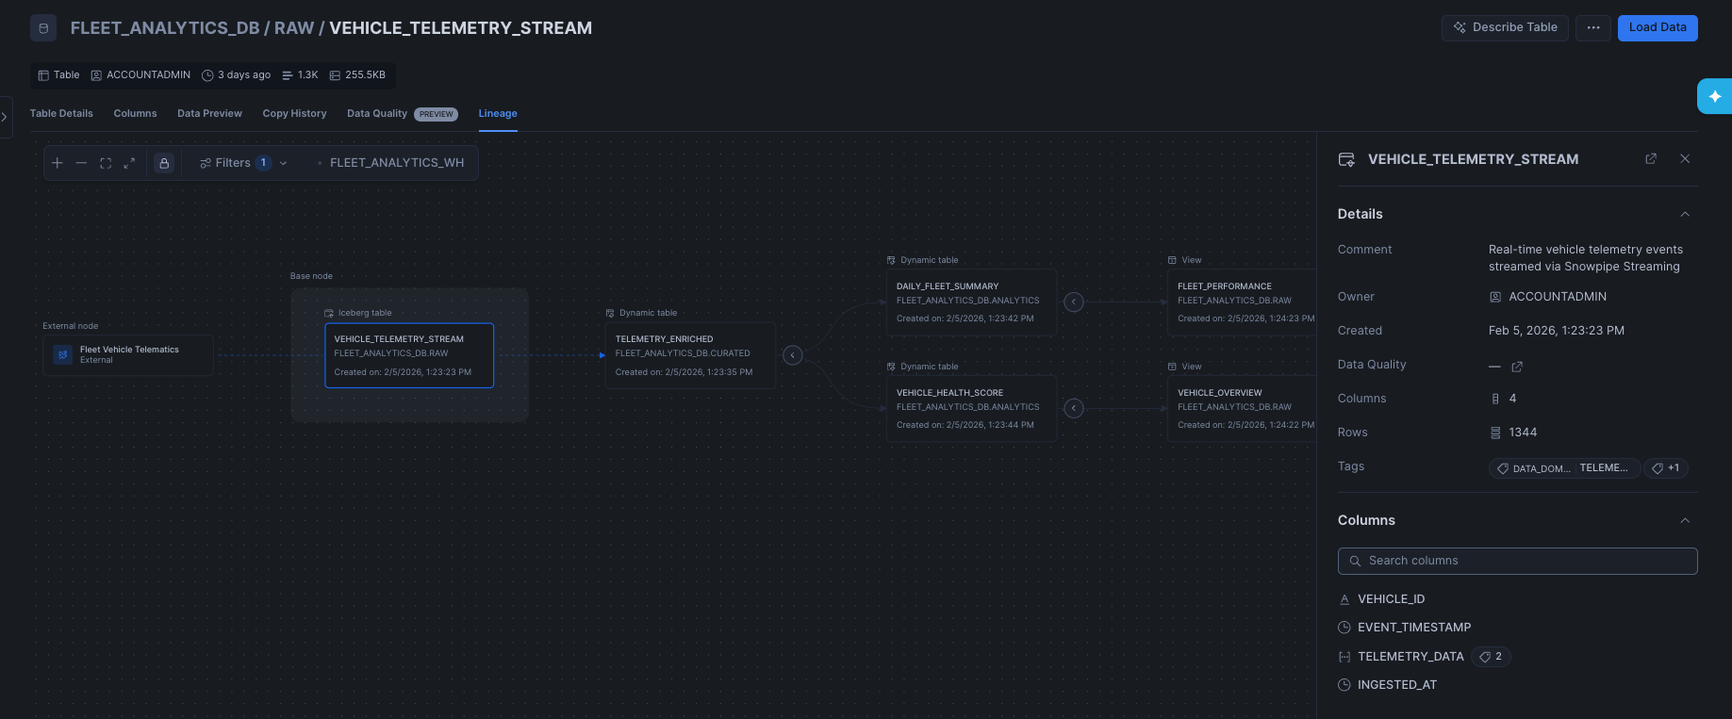Click the Describe Table button

point(1505,27)
